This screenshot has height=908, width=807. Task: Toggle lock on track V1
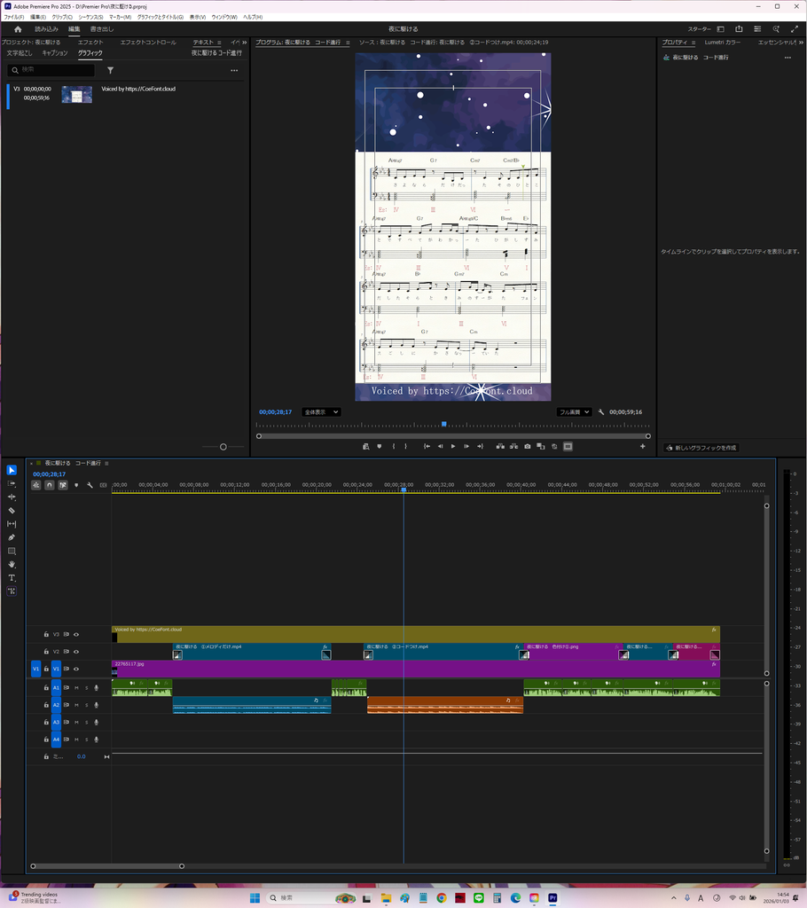[46, 669]
